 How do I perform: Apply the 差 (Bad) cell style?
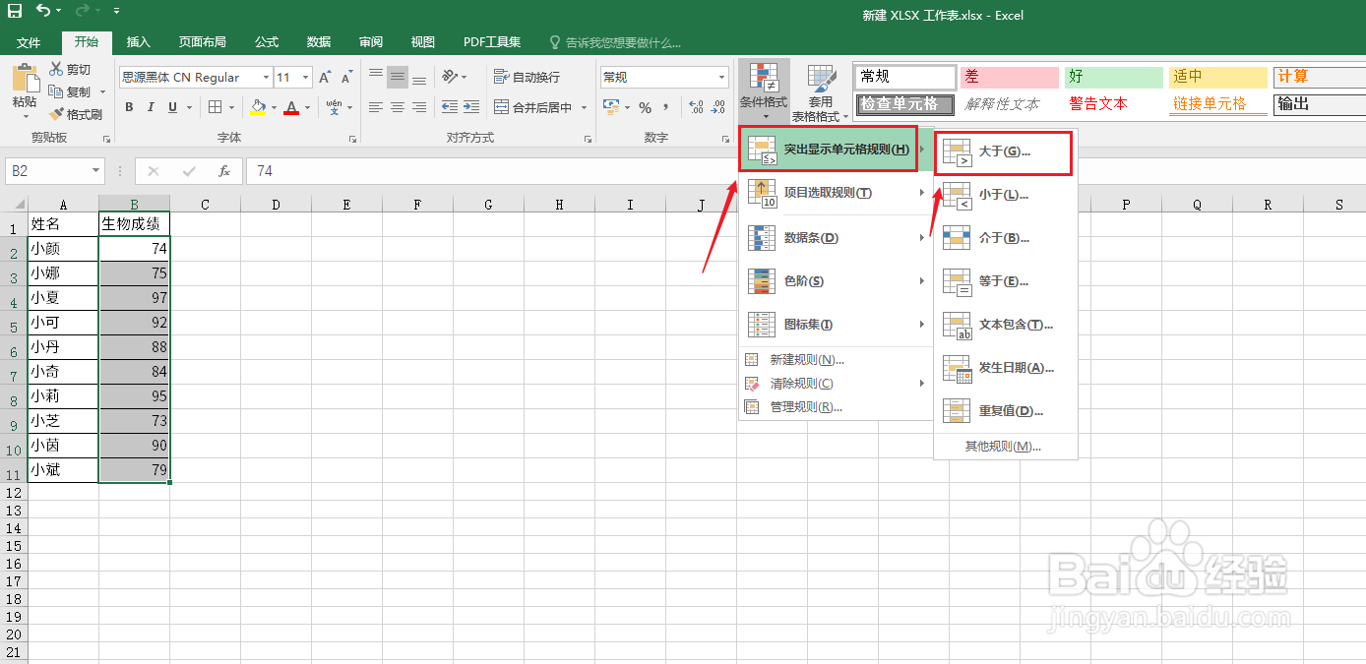pos(1010,77)
